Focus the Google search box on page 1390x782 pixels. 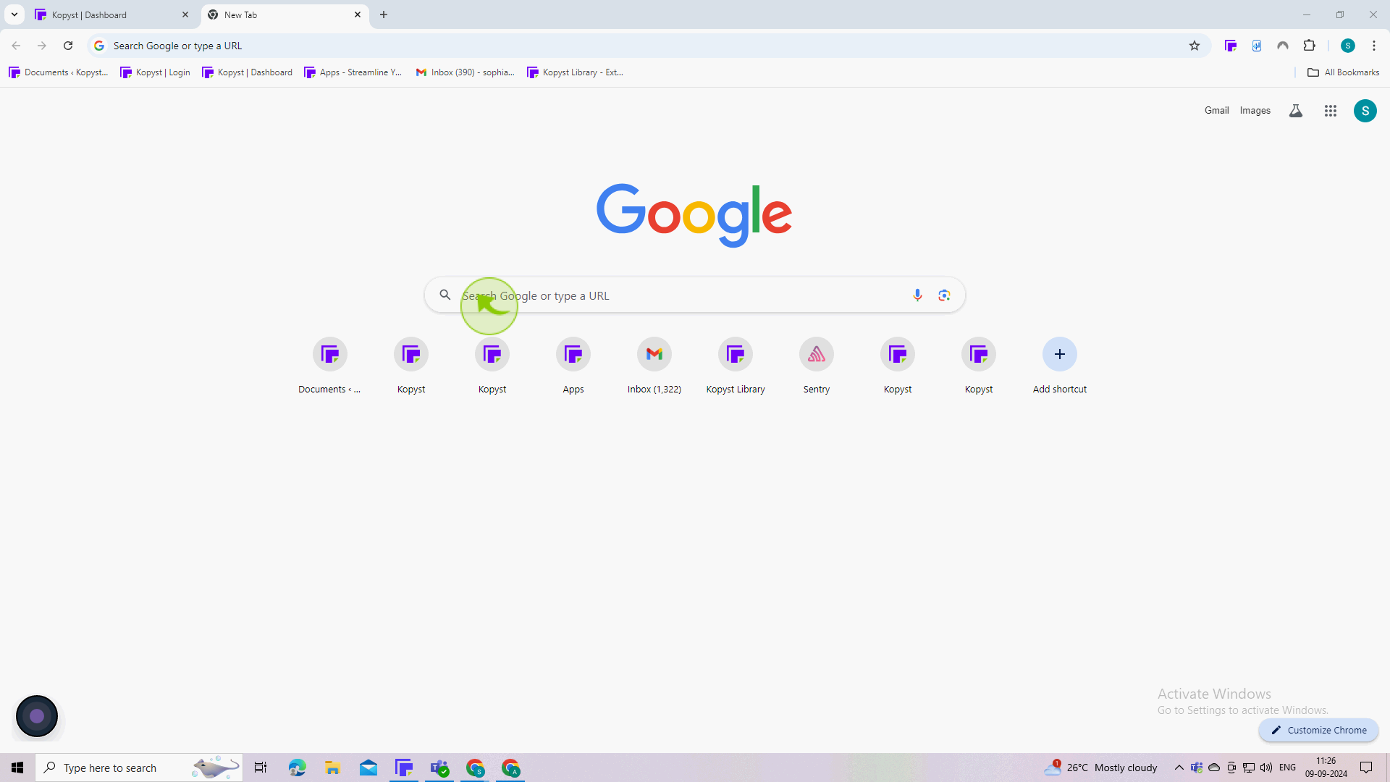click(694, 295)
